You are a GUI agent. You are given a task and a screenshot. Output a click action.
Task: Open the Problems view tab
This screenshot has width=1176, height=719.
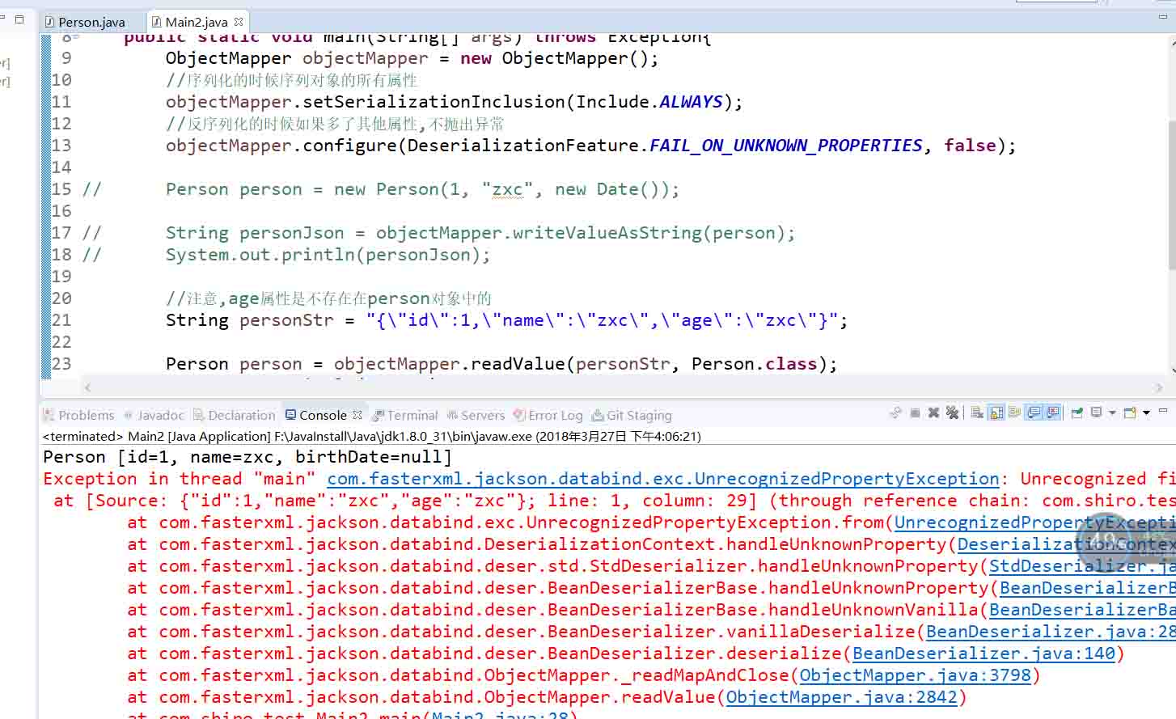78,415
